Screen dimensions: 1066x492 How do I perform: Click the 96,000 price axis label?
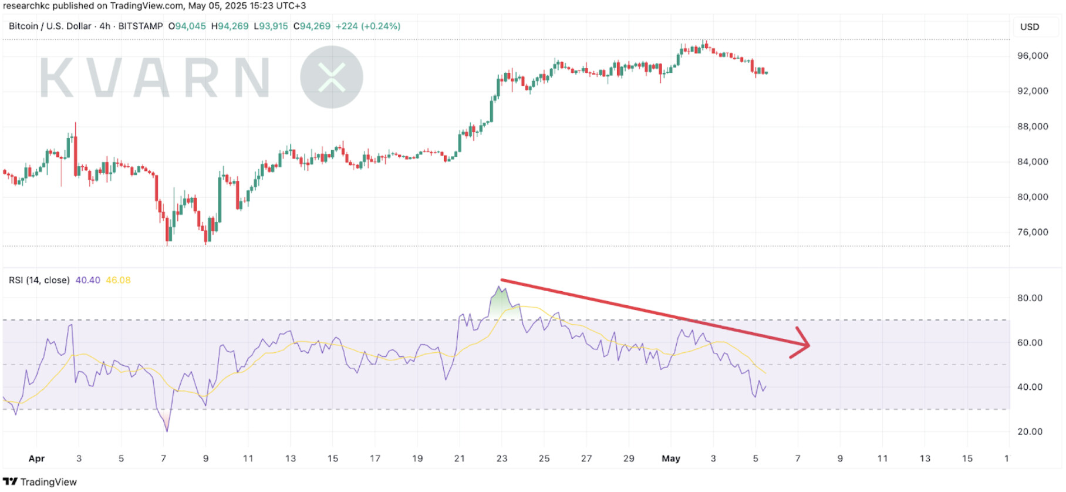point(1033,56)
